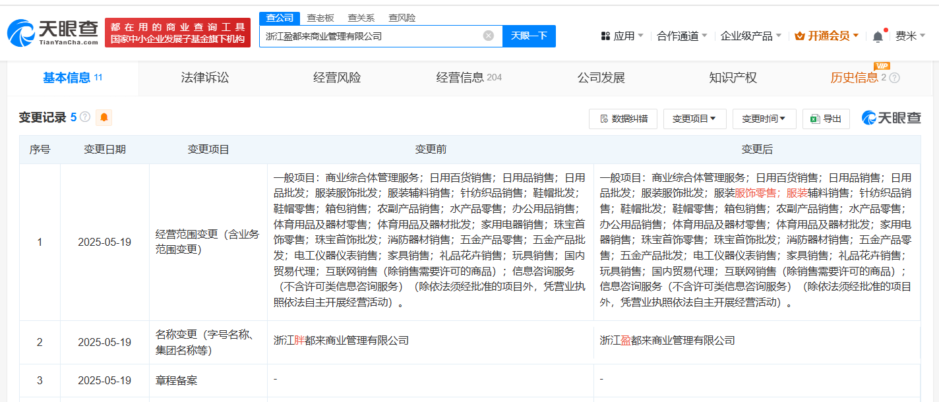The image size is (939, 402).
Task: Open the 费米 user account menu
Action: point(910,36)
